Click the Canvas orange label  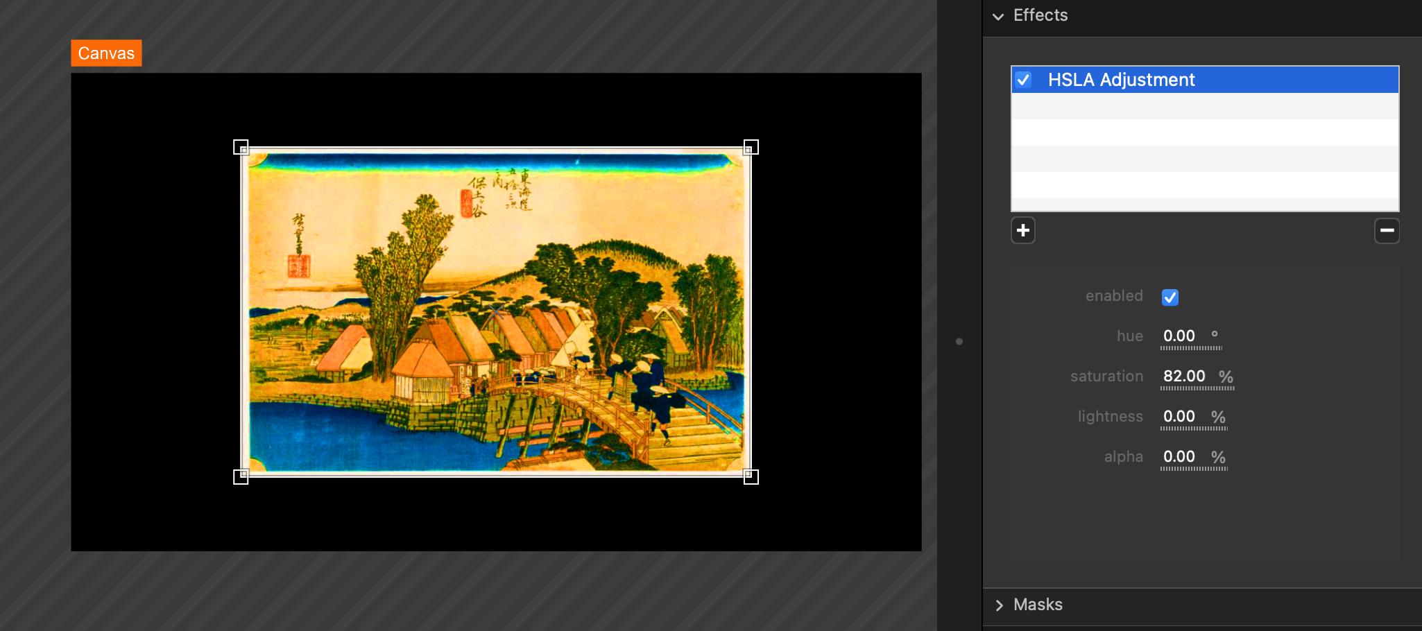pos(106,53)
